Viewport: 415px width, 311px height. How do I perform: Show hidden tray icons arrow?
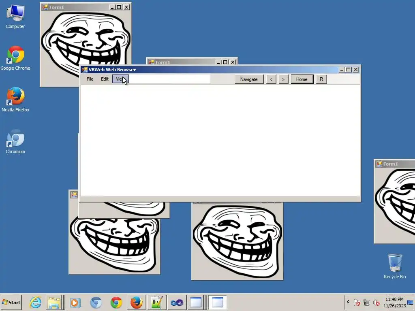coord(348,302)
